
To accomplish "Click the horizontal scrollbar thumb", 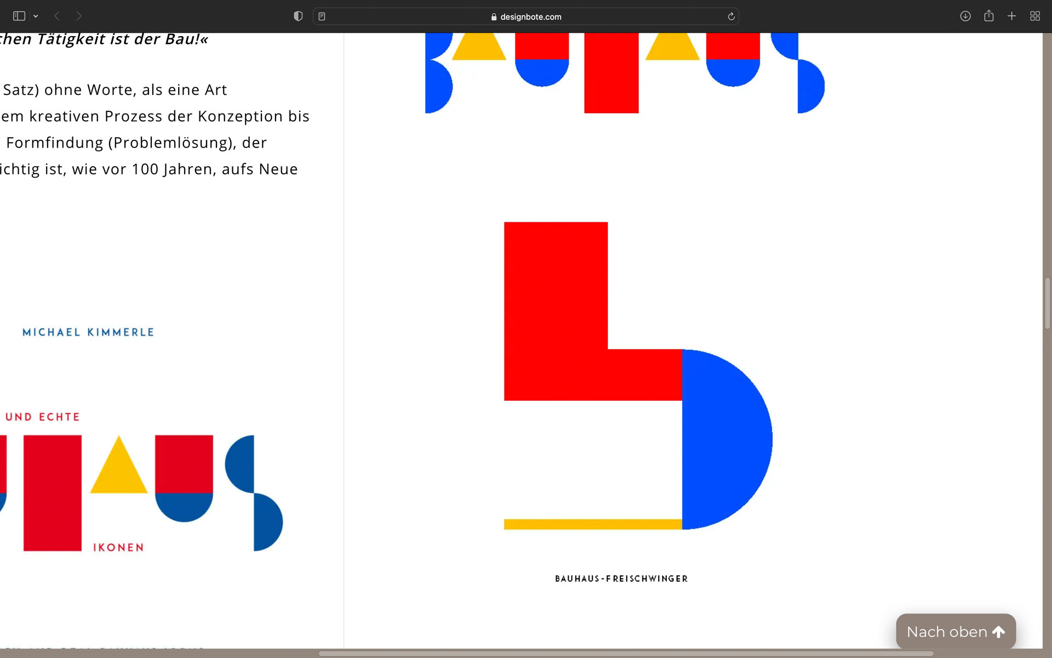I will (626, 654).
